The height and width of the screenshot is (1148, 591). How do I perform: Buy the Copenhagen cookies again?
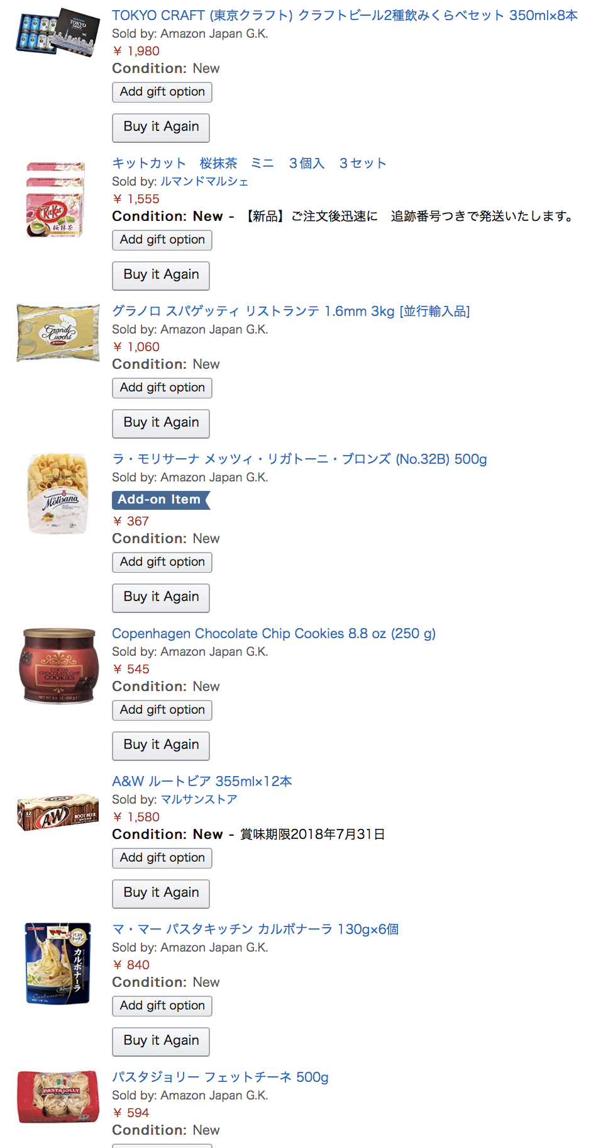click(x=161, y=745)
